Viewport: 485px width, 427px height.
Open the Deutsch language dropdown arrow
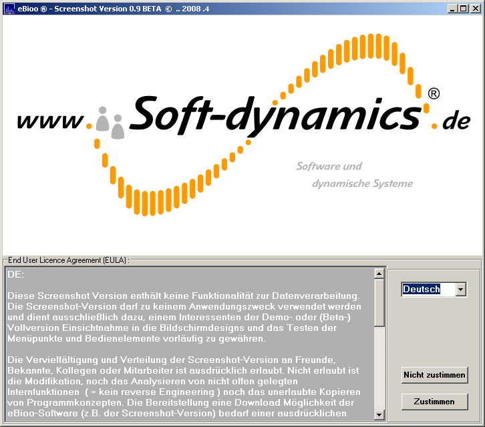tap(460, 290)
